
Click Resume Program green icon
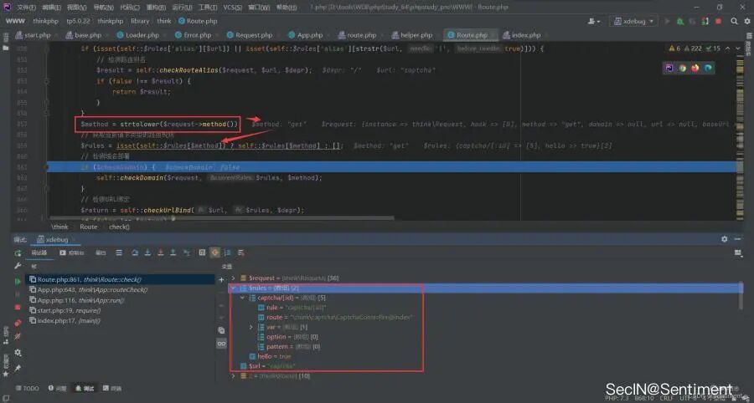click(18, 282)
